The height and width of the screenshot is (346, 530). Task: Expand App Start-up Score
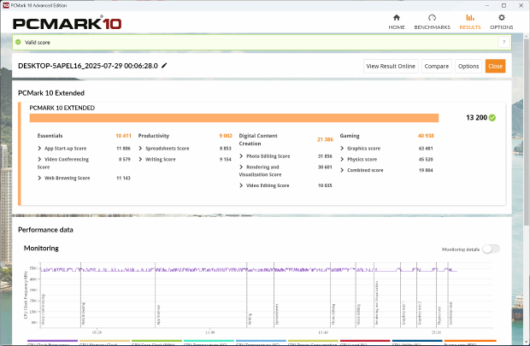[x=39, y=149]
